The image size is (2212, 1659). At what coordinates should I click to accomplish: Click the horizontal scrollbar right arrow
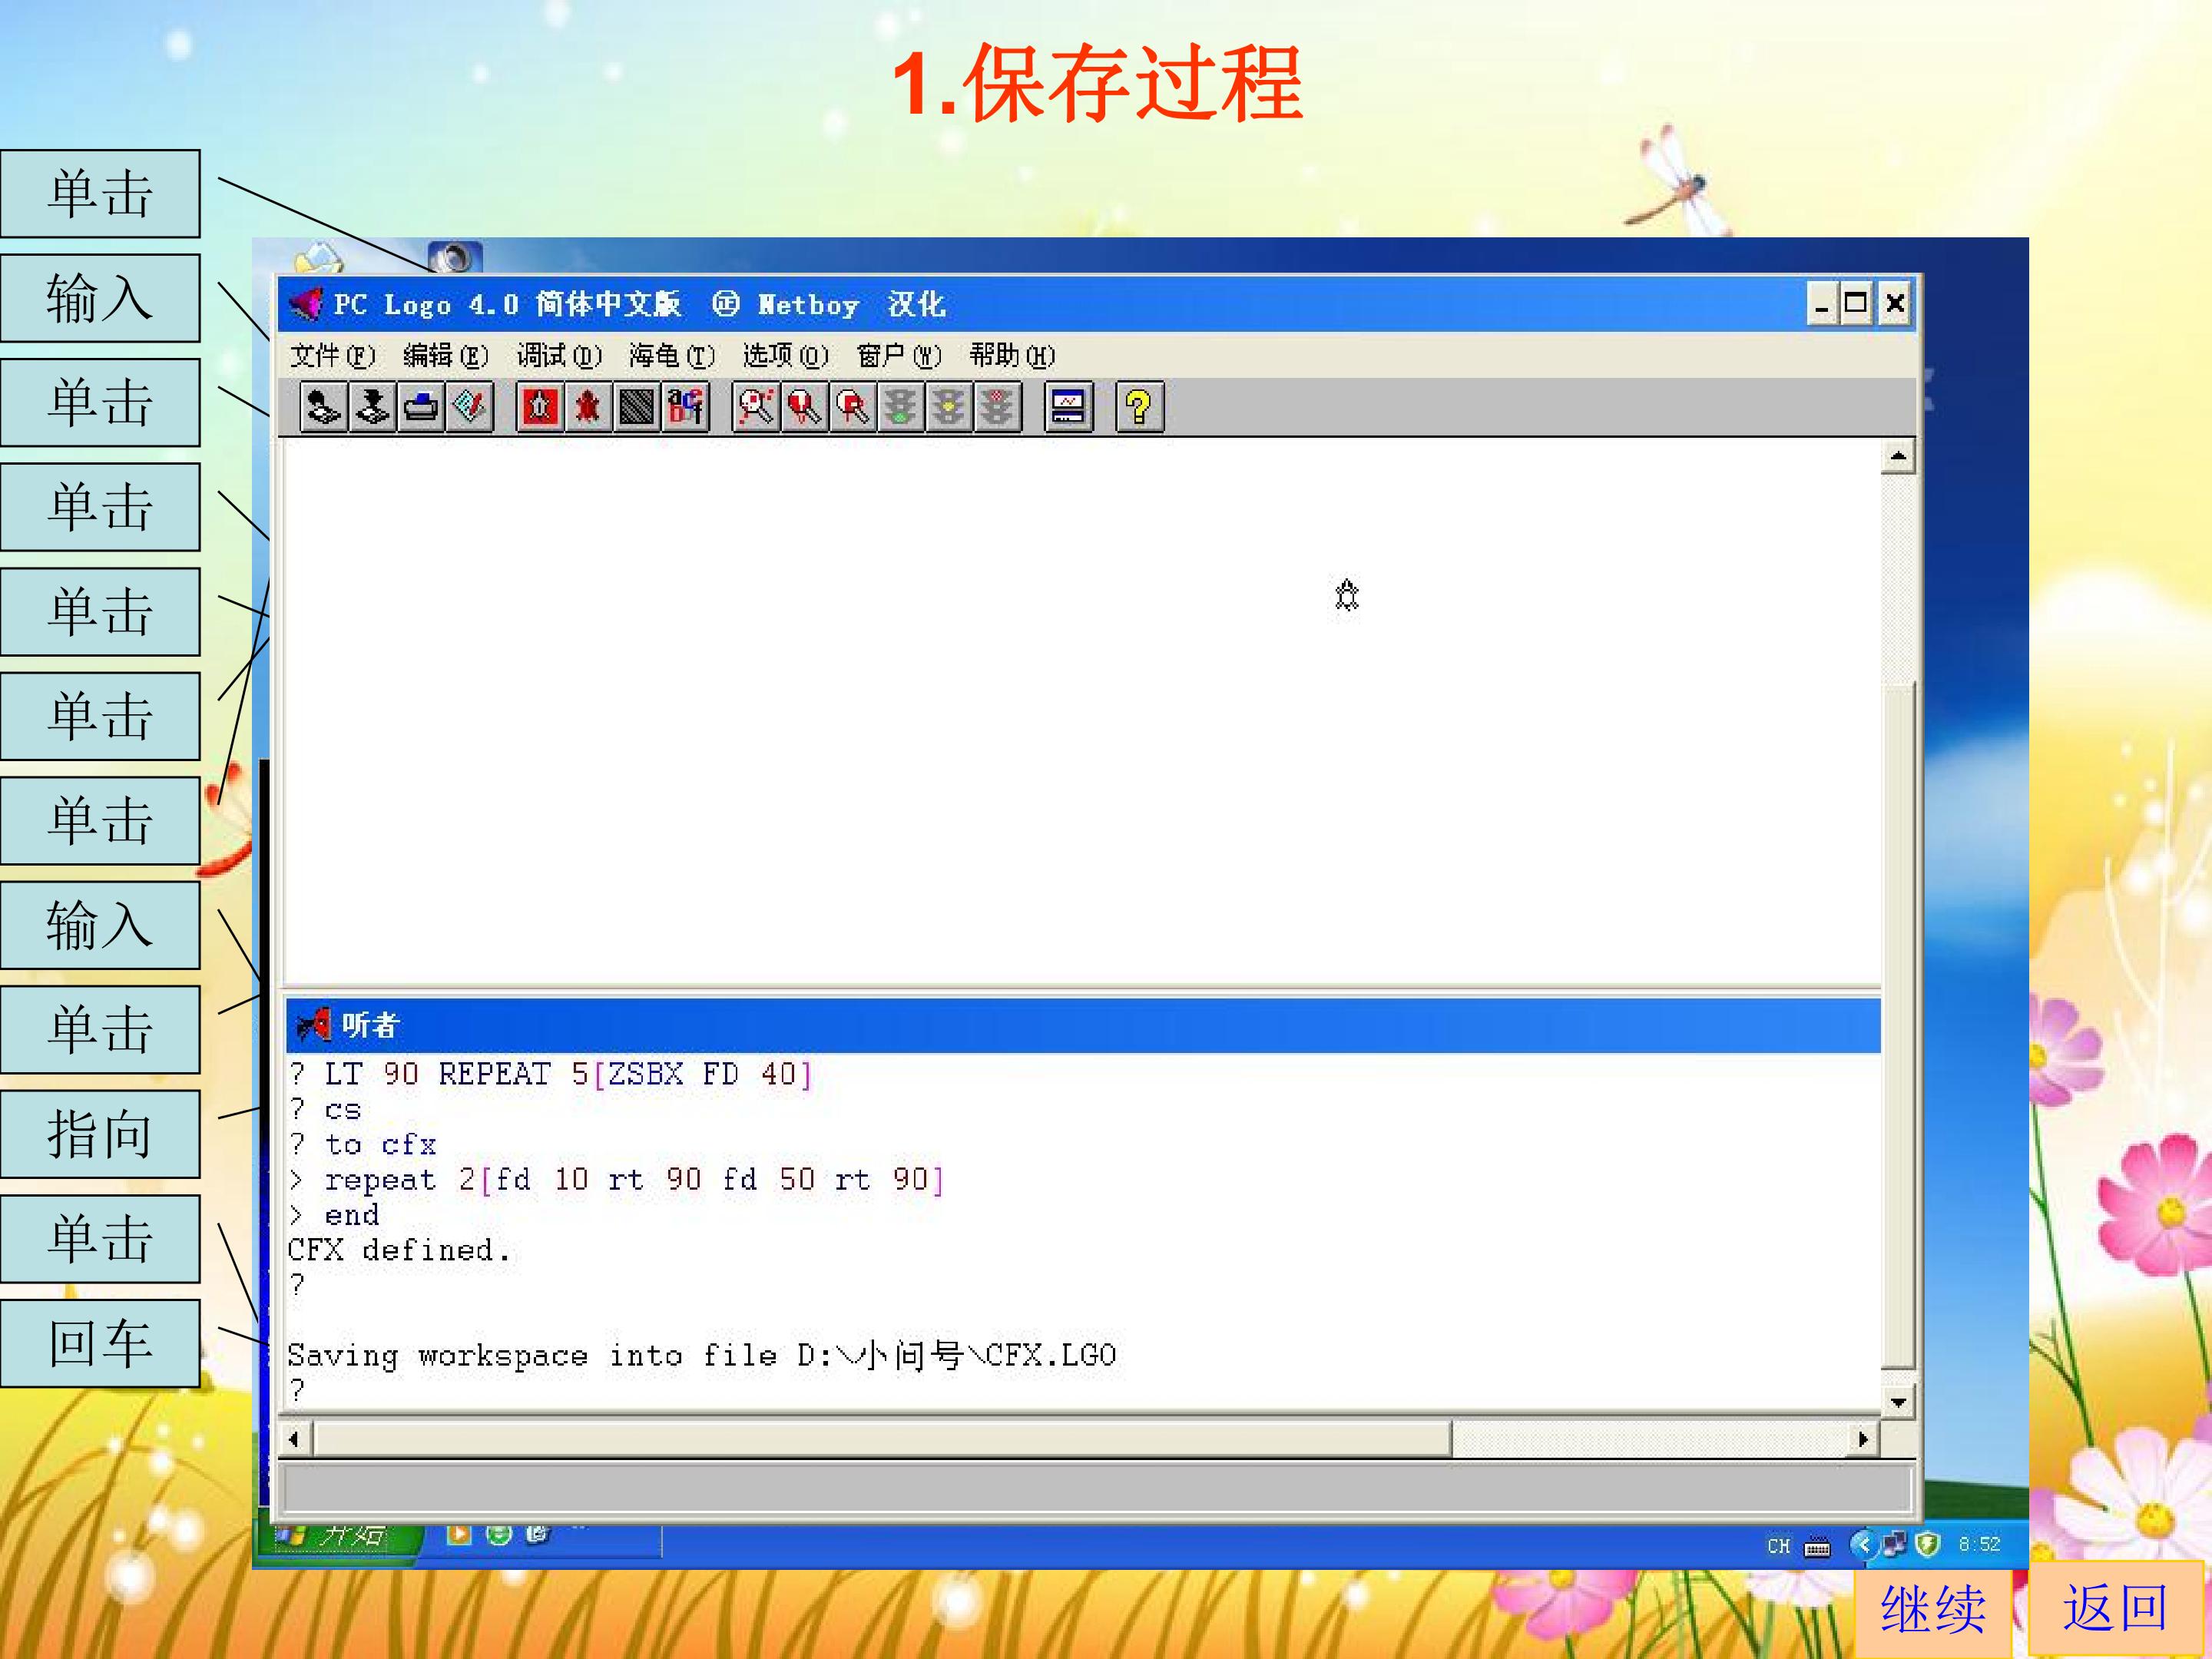[1862, 1439]
